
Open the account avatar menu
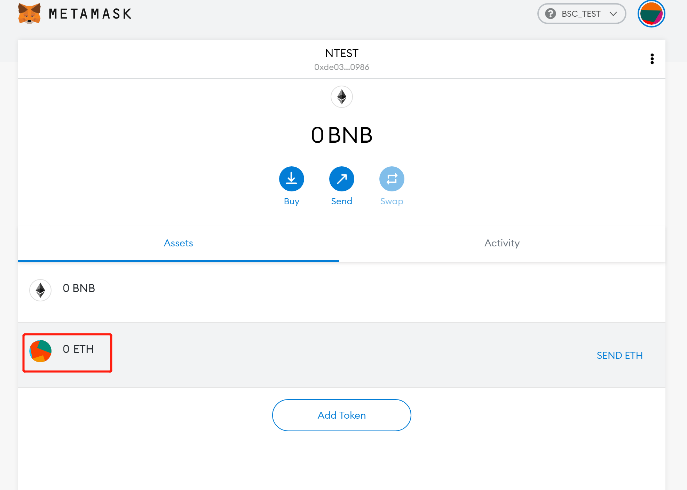[x=651, y=14]
